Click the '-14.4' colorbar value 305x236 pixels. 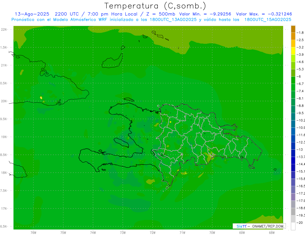pos(301,164)
